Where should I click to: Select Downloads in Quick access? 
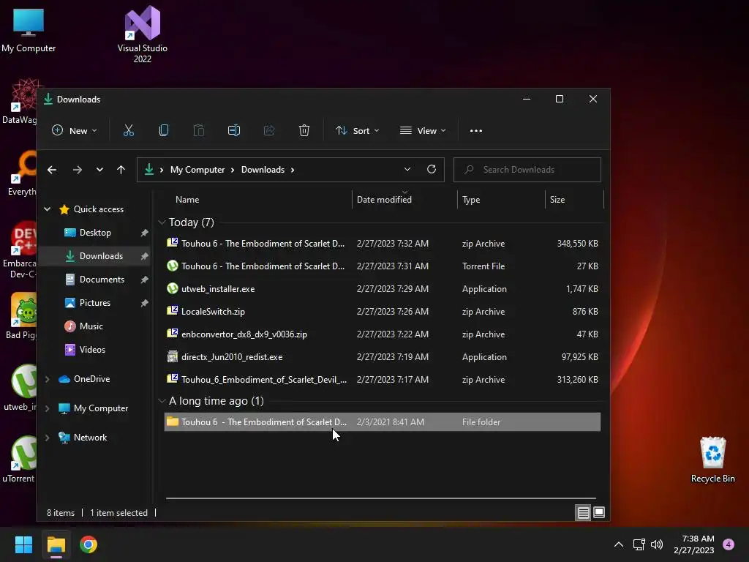click(95, 256)
